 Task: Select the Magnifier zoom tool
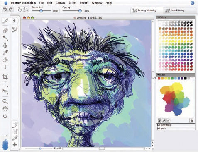pyautogui.click(x=5, y=101)
